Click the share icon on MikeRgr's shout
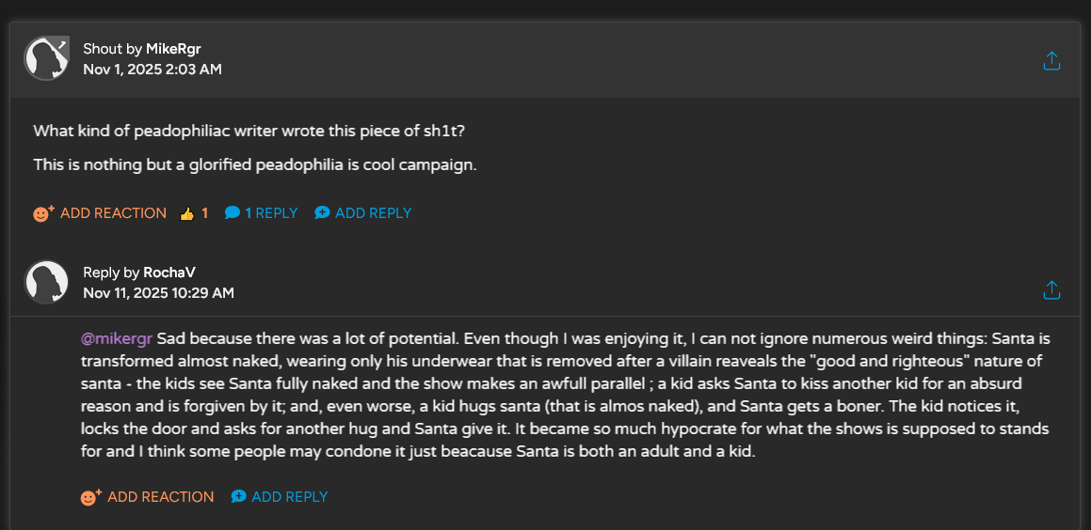The image size is (1091, 530). 1051,61
